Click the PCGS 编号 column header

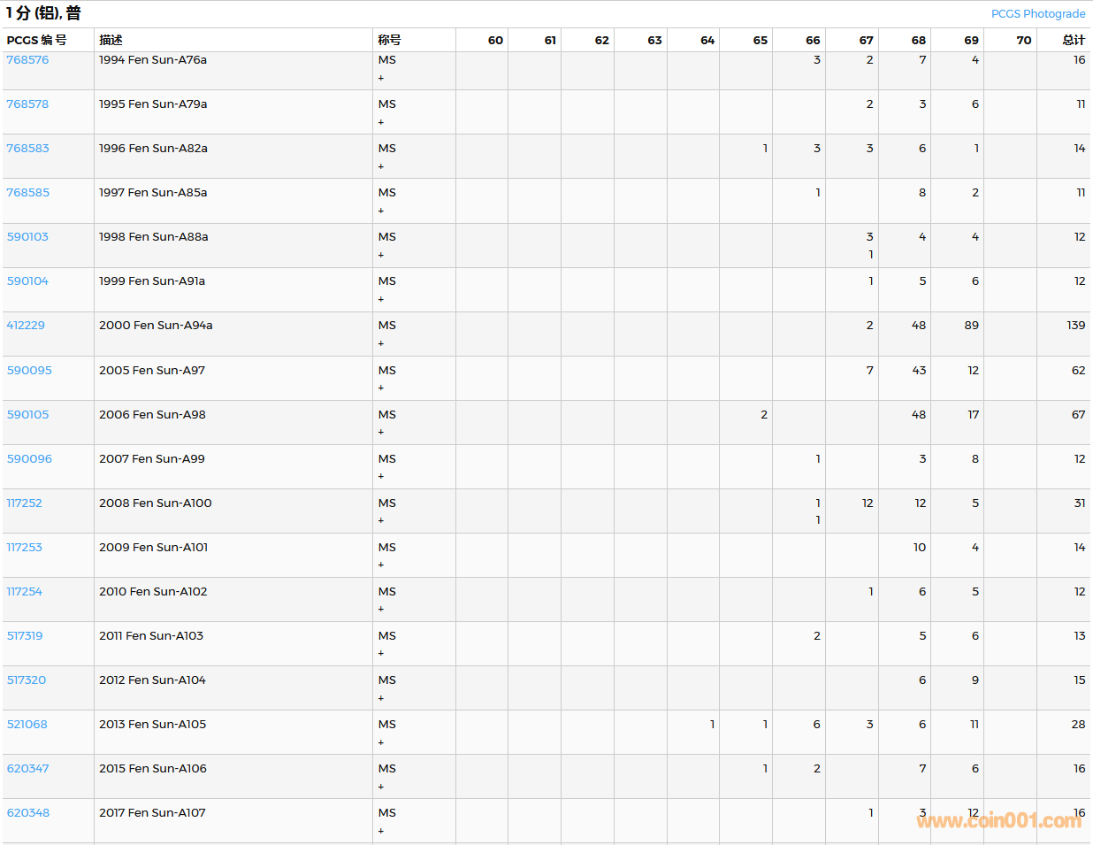point(36,40)
